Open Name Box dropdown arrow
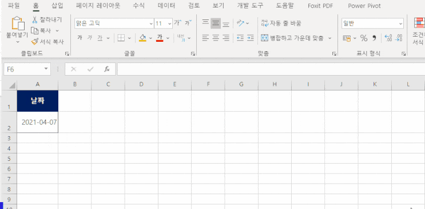The image size is (425, 209). click(46, 69)
